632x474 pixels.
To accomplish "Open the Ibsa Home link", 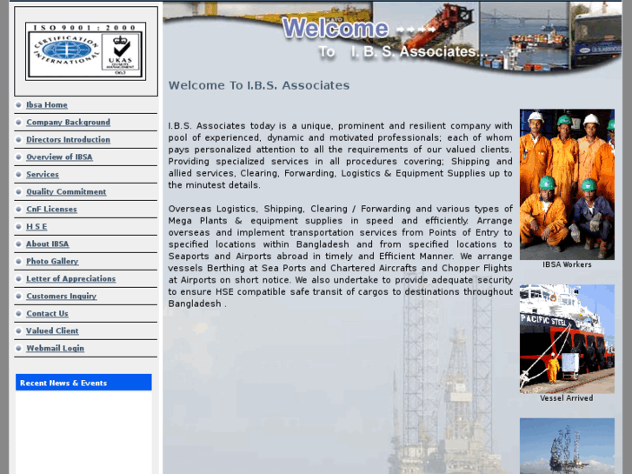I will 47,105.
